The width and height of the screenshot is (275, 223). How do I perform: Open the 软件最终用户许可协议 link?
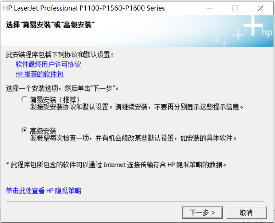click(48, 64)
